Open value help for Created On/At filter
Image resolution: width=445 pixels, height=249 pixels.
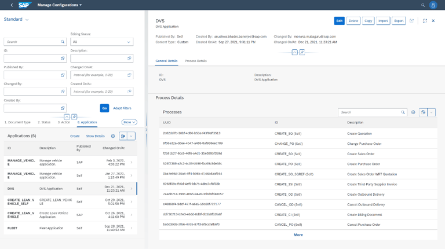[x=129, y=91]
